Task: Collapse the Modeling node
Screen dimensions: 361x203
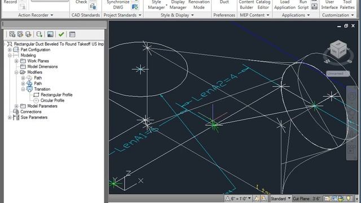Action: [10, 55]
